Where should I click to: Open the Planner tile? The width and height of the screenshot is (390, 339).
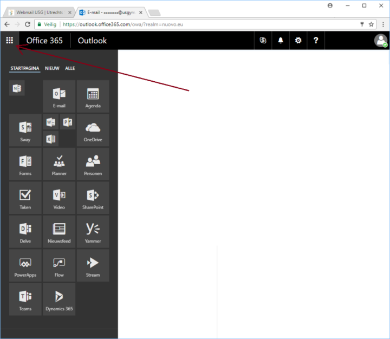(x=59, y=164)
